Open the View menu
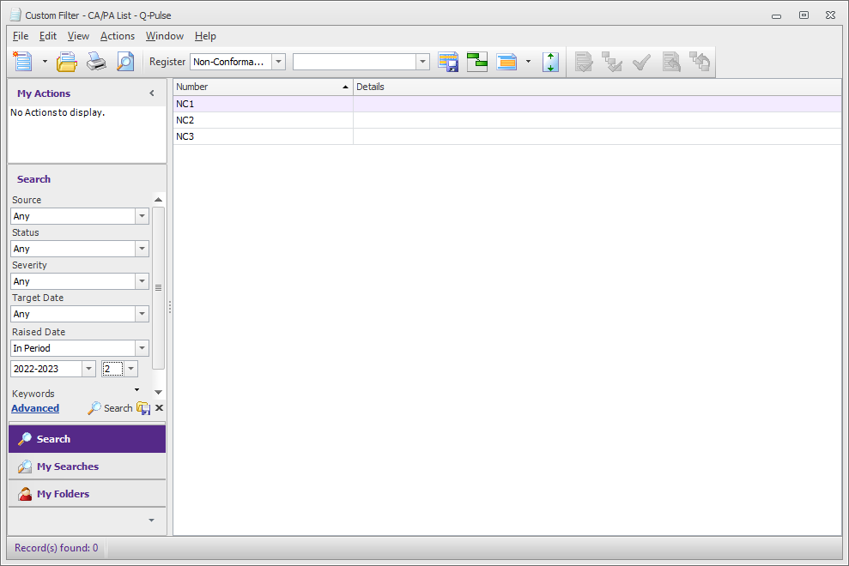This screenshot has height=566, width=849. pyautogui.click(x=78, y=36)
